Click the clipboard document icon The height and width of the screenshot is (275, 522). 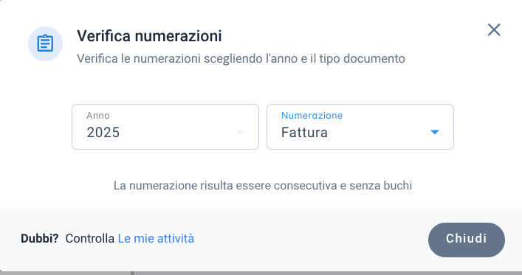click(45, 43)
